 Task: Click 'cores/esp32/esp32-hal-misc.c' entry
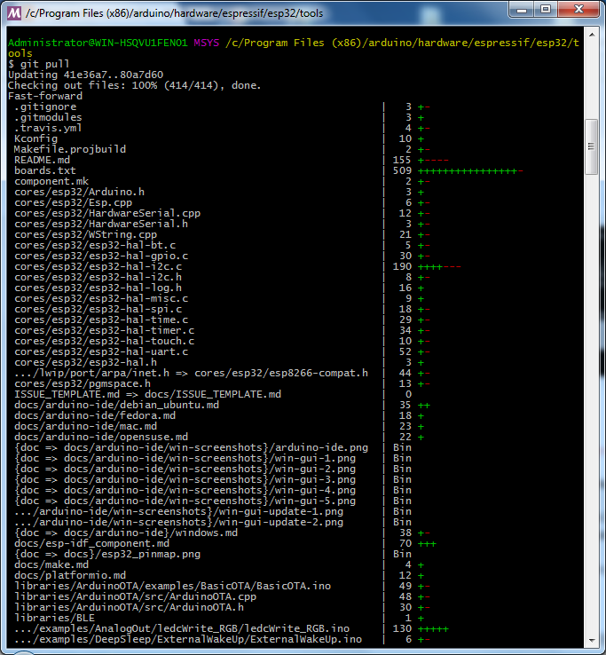(101, 299)
